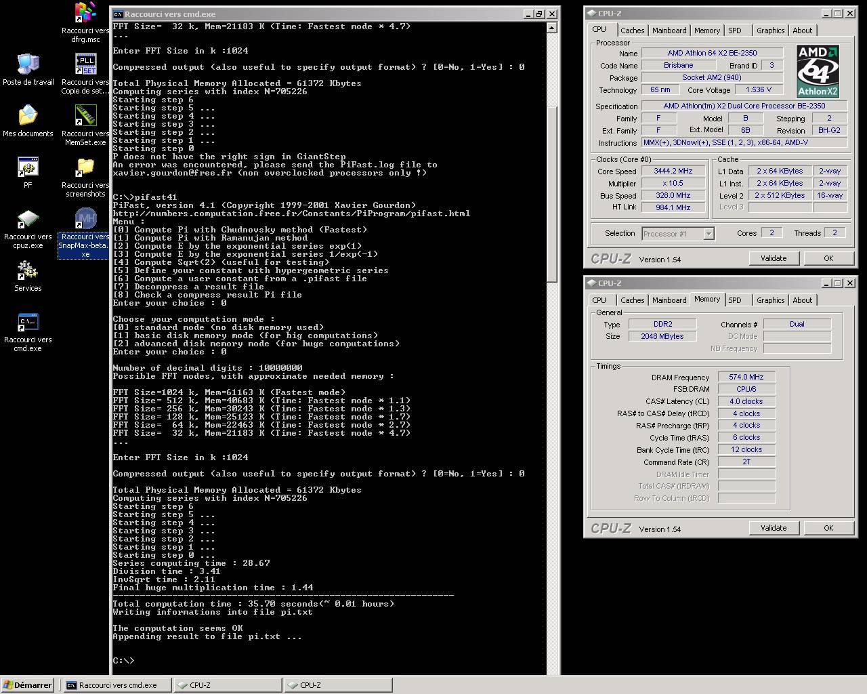Select the SnapMax-beta.exe shortcut
This screenshot has height=694, width=867.
pos(85,234)
